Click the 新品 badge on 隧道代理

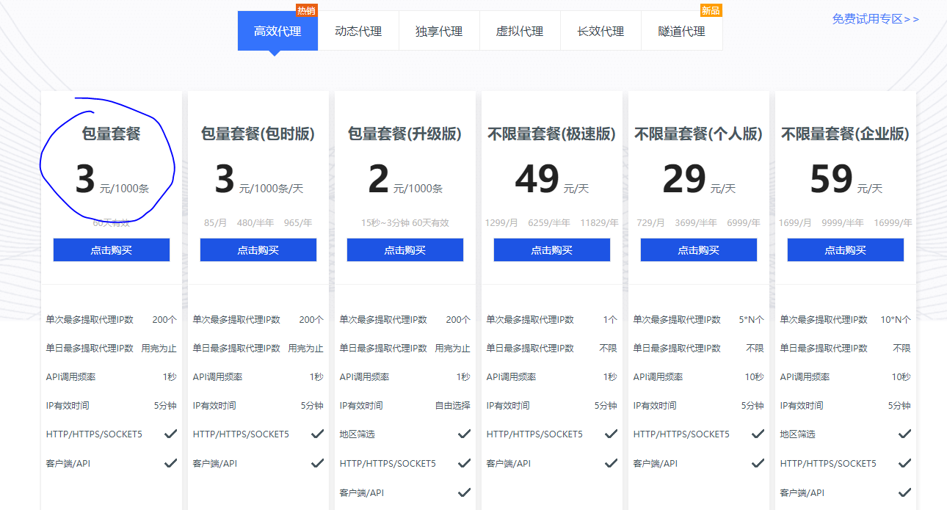point(711,10)
